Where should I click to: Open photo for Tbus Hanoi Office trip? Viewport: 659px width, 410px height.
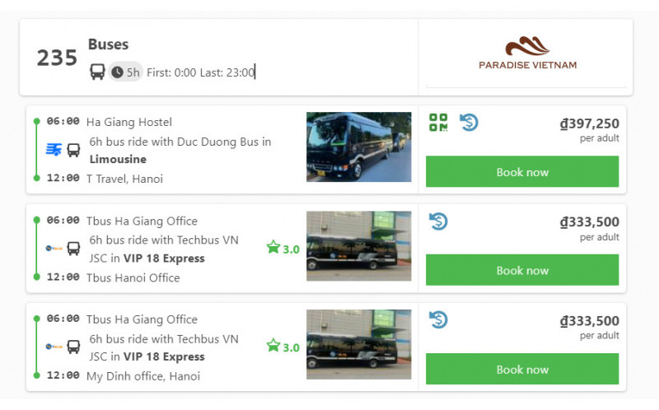358,245
